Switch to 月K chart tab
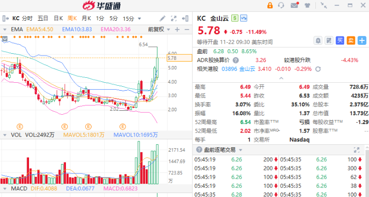Screen dimensions: 369x197 click(x=87, y=18)
